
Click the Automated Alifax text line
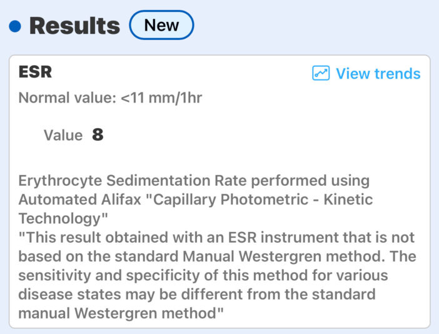195,200
